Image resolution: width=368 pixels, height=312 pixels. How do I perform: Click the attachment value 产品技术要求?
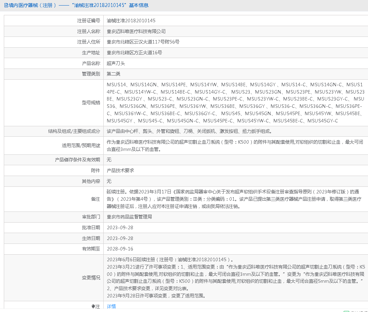click(x=120, y=171)
